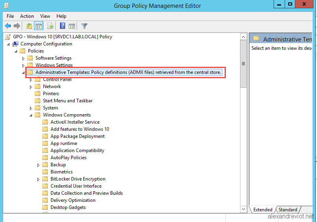Collapse the Windows Components node

click(x=31, y=115)
